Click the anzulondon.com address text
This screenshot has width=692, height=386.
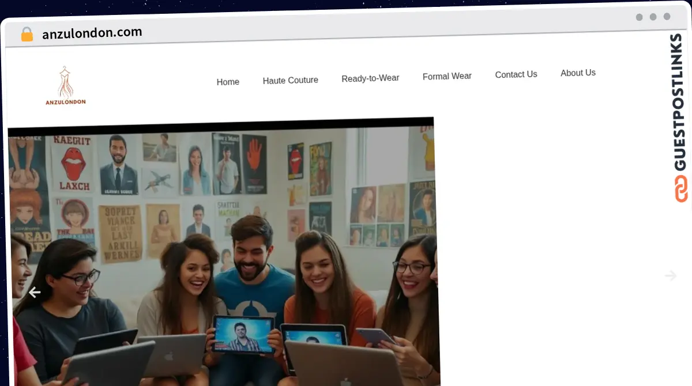click(x=92, y=33)
